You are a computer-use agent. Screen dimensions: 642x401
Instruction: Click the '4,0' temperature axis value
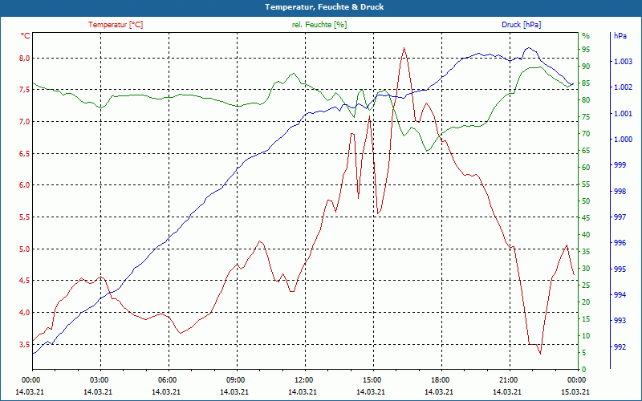pos(24,313)
